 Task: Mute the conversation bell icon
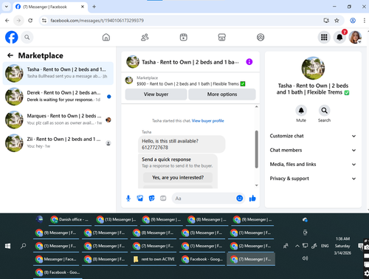pos(301,111)
